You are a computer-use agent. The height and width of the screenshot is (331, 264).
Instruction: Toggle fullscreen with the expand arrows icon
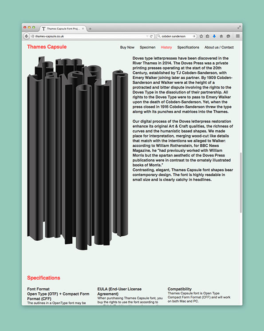[239, 28]
